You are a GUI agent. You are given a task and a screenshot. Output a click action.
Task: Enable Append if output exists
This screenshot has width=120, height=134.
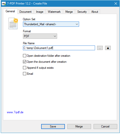pyautogui.click(x=24, y=67)
